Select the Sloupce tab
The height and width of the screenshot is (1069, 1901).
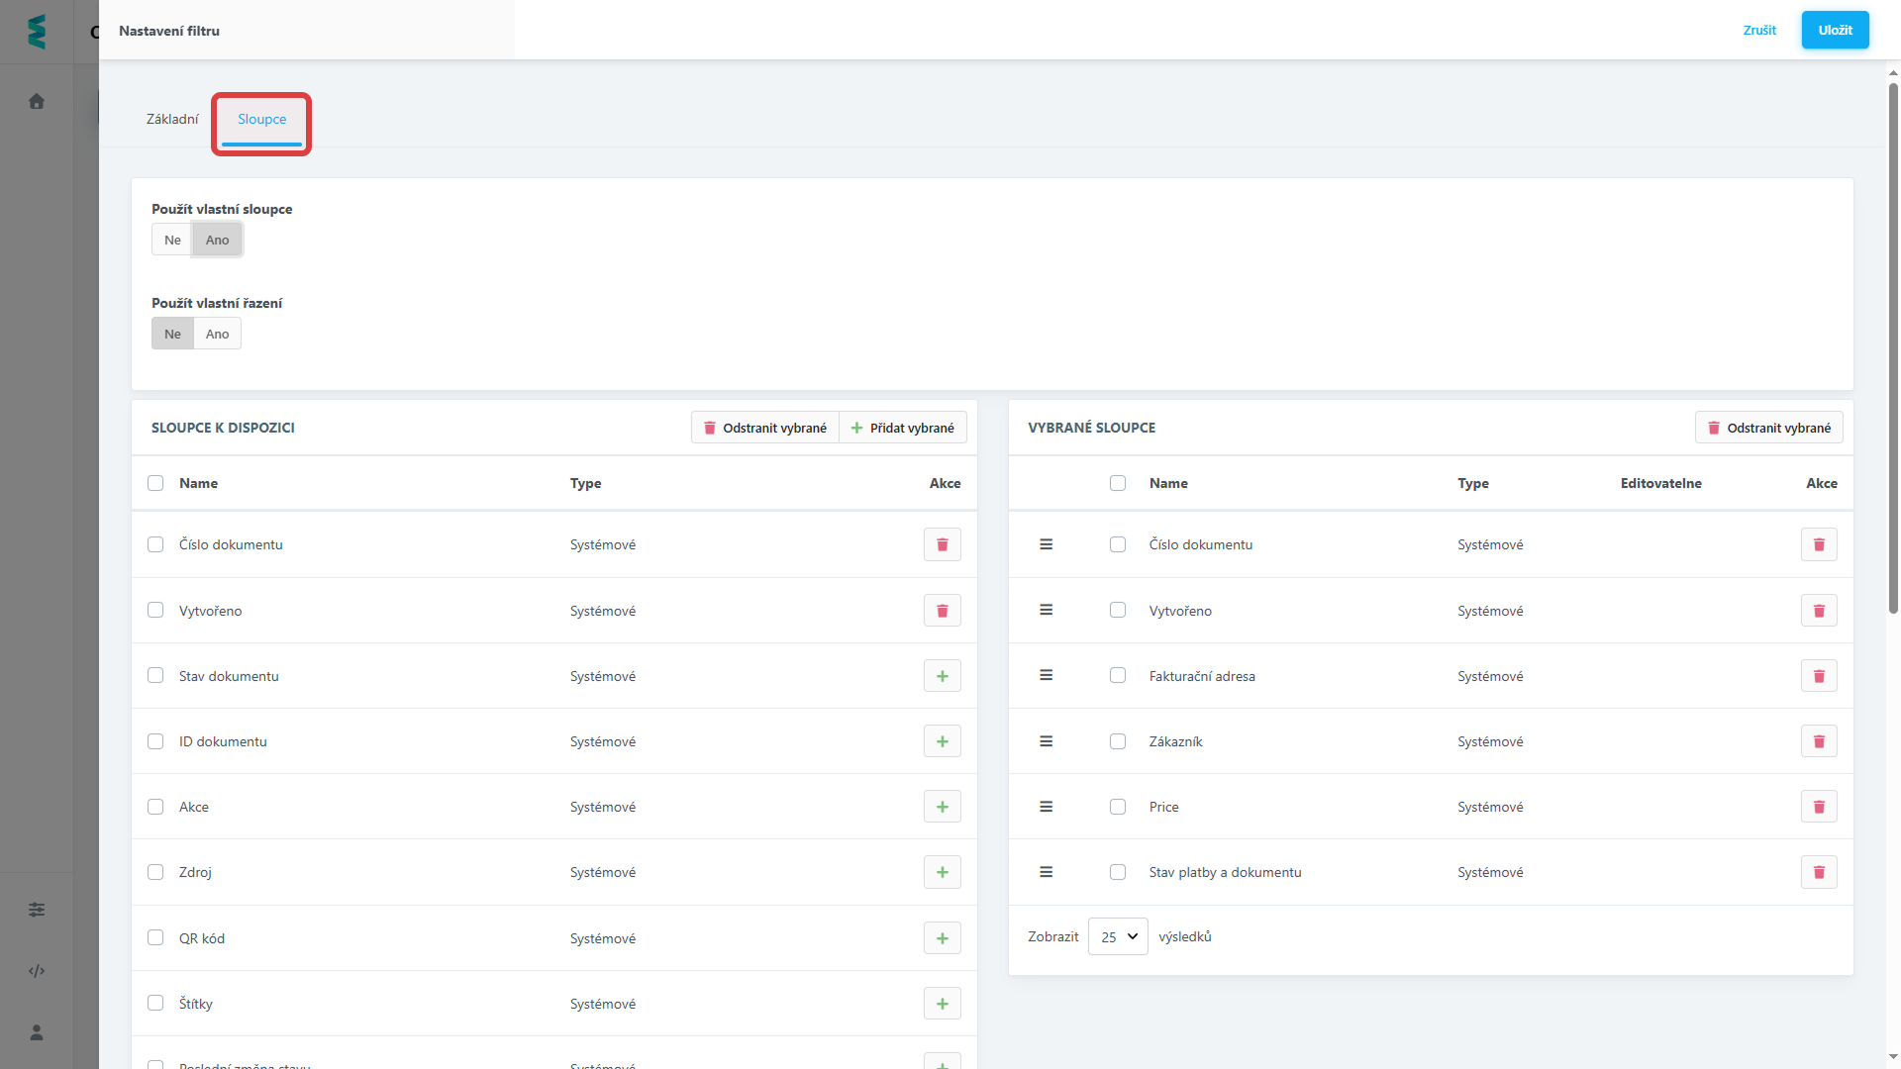tap(261, 119)
